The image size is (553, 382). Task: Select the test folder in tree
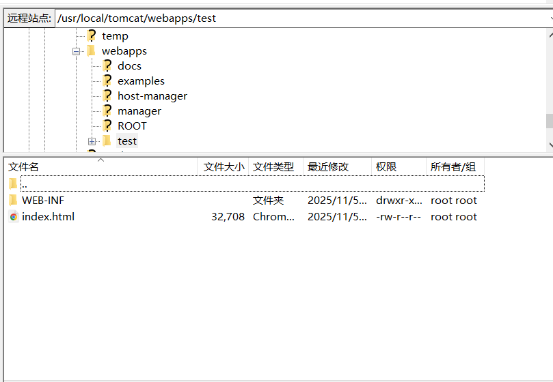coord(127,141)
